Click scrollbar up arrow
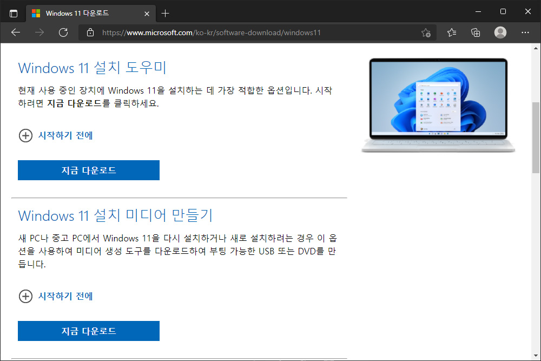Viewport: 541px width, 361px height. [536, 48]
